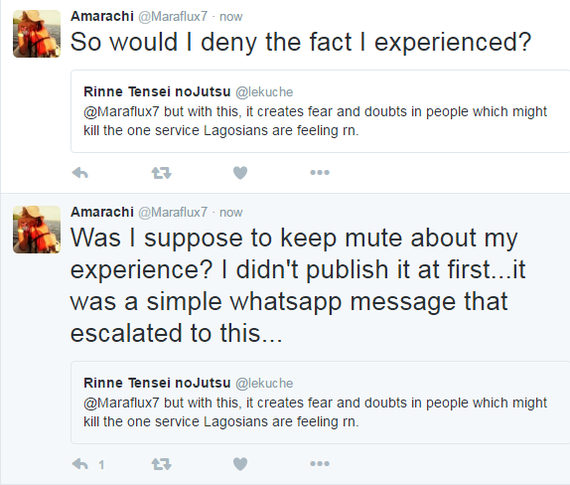570x485 pixels.
Task: Click @Maraflux7 handle in second tweet header
Action: pyautogui.click(x=173, y=212)
